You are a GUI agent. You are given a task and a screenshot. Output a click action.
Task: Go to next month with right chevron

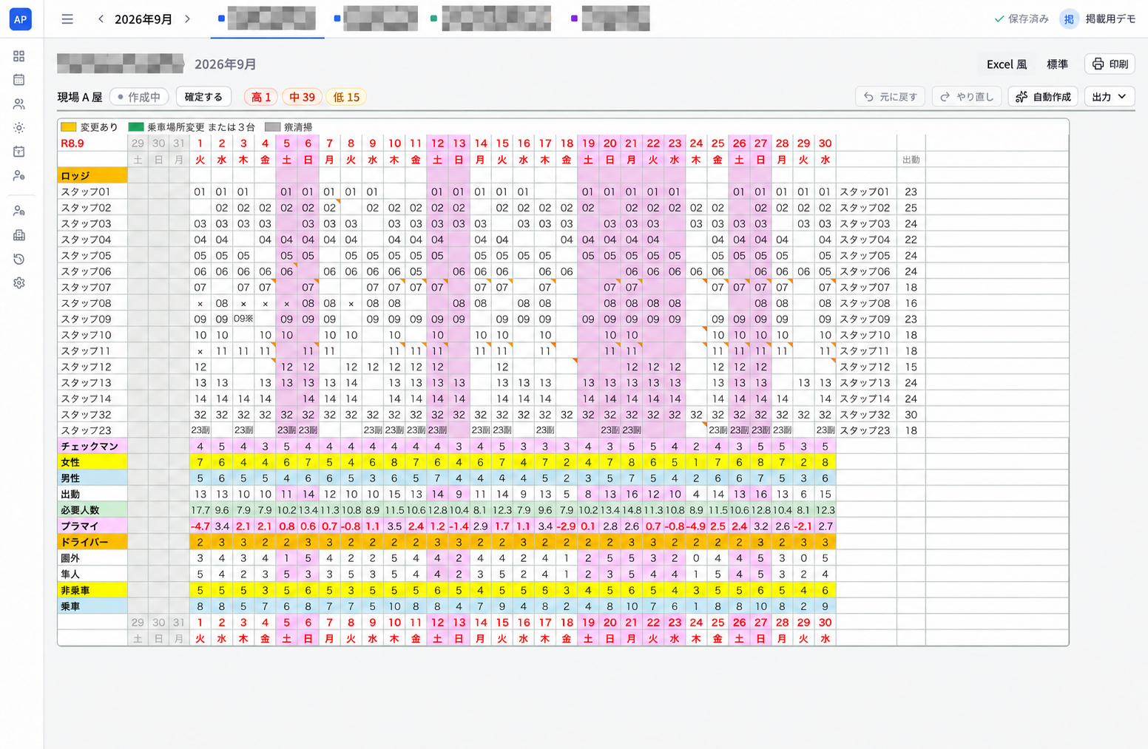188,19
